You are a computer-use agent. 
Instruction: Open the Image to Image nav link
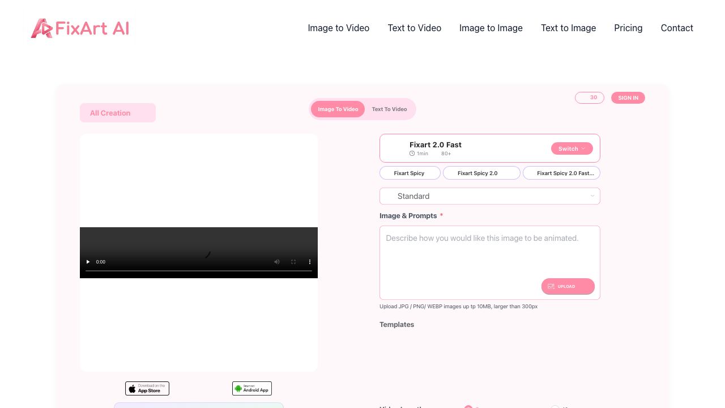[x=491, y=28]
